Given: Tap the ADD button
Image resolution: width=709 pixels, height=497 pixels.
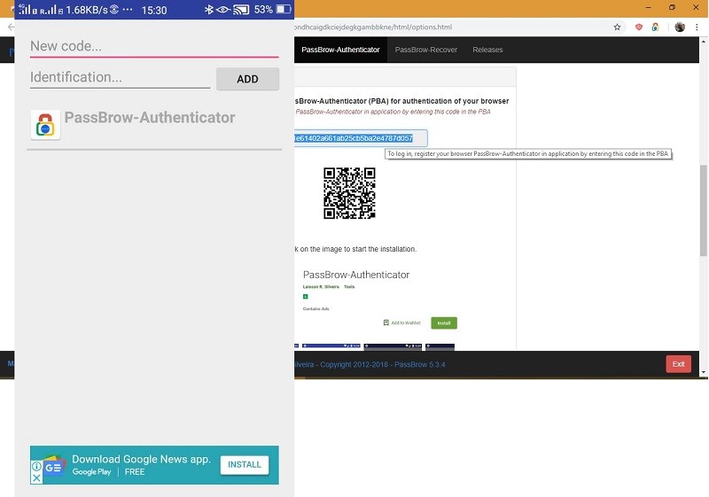Looking at the screenshot, I should (x=247, y=79).
